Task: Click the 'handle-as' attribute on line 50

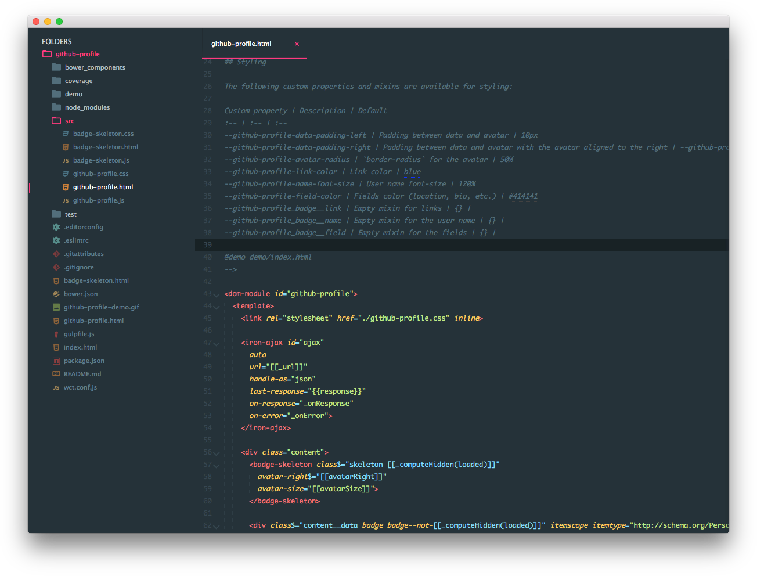Action: tap(268, 379)
